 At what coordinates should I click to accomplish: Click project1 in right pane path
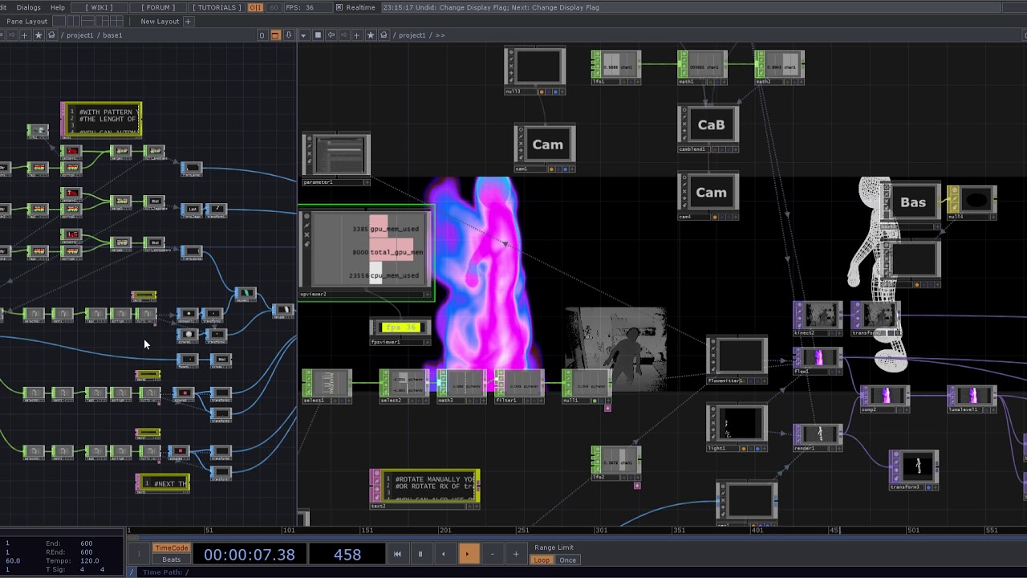[412, 35]
